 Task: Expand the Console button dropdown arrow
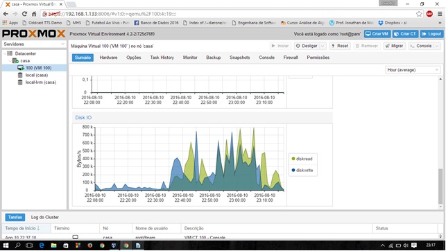coord(438,46)
